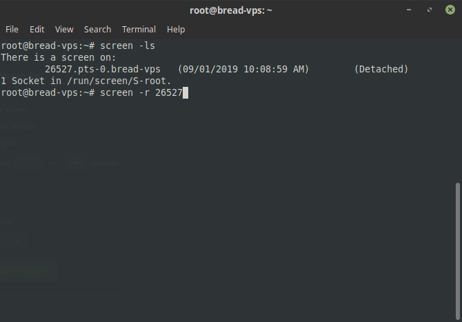Viewport: 462px width, 322px height.
Task: Click the 'screen -ls' command text
Action: click(x=128, y=46)
